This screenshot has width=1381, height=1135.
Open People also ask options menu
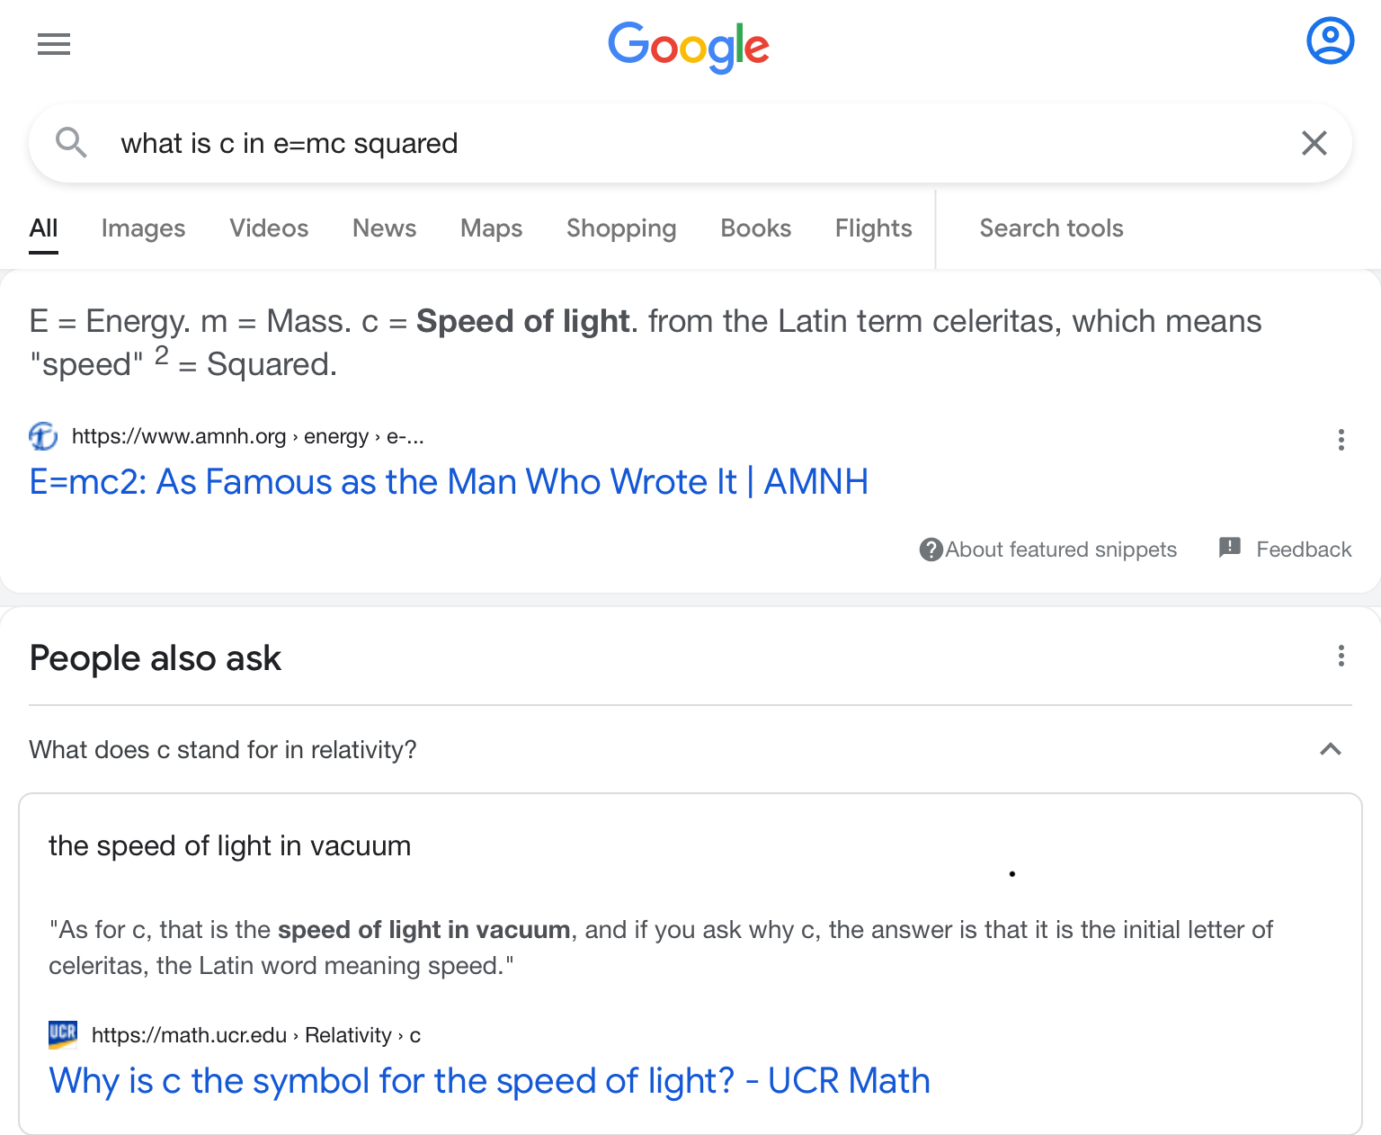[x=1341, y=656]
